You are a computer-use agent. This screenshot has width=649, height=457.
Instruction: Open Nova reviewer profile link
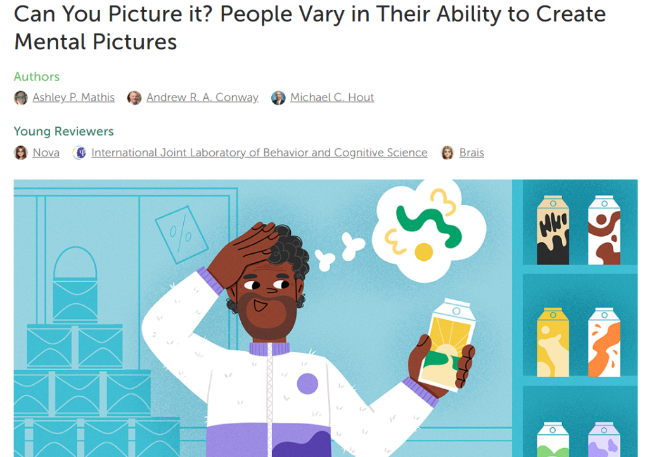(46, 153)
